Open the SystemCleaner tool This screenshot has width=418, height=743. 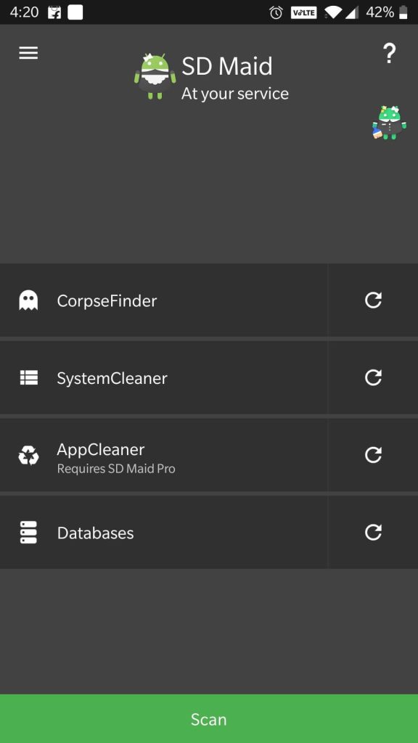[x=163, y=377]
